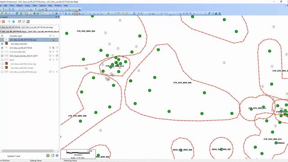Open the Tools menu
This screenshot has width=288, height=162.
[x=12, y=5]
